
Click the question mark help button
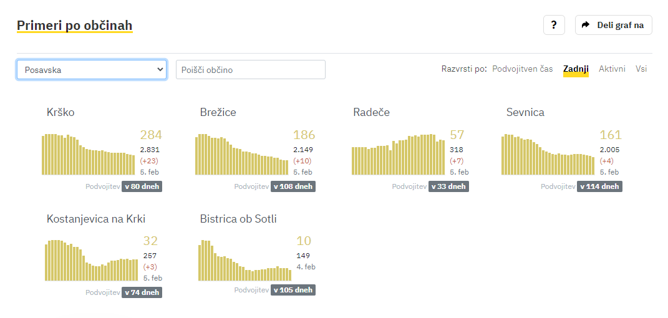[554, 25]
